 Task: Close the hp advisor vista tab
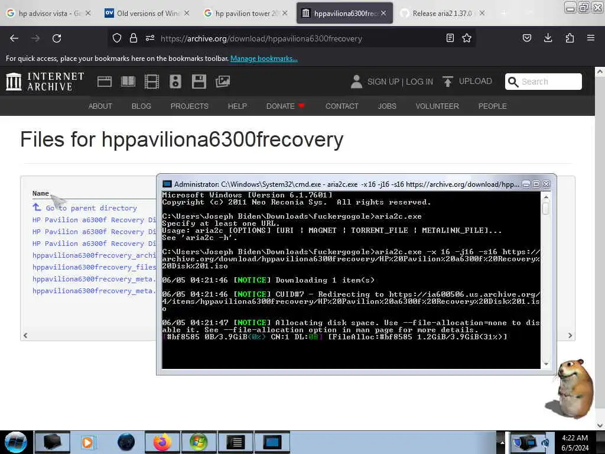tap(88, 13)
